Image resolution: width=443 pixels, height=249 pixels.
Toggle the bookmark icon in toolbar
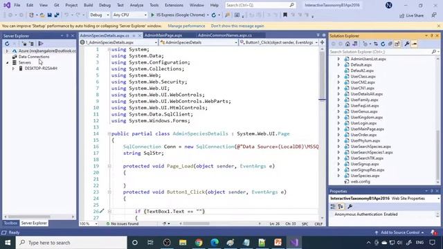(x=285, y=15)
